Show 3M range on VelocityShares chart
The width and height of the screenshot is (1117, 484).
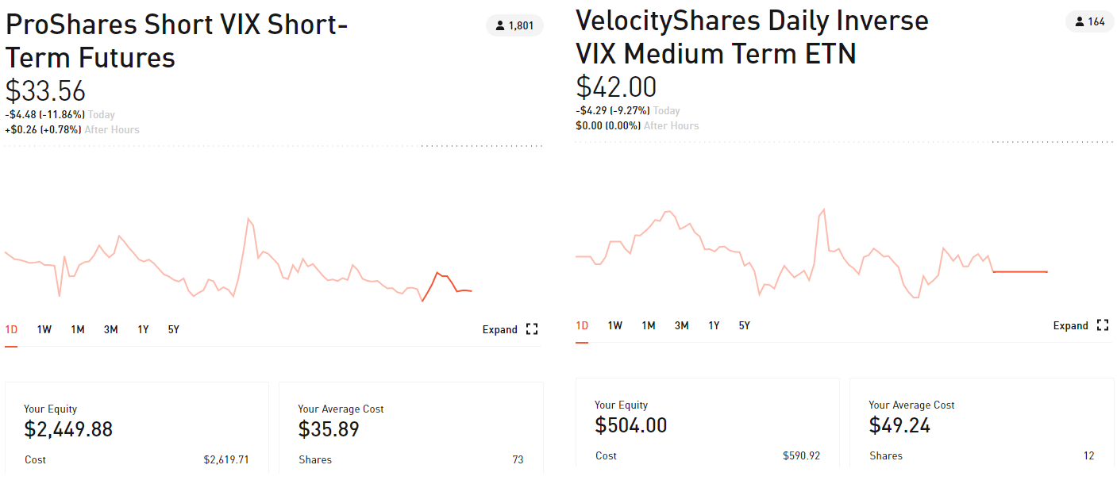click(x=681, y=325)
